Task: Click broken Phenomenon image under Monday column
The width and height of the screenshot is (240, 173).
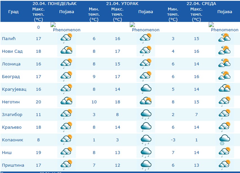Action: click(66, 27)
